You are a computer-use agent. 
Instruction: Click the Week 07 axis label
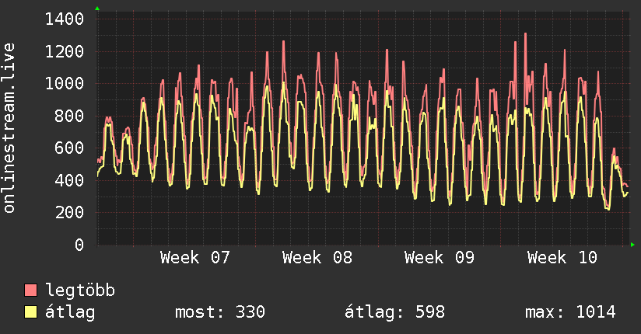(195, 258)
